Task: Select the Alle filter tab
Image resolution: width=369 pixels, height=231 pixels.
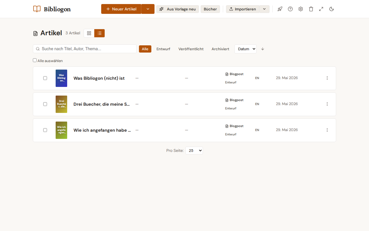Action: pyautogui.click(x=145, y=49)
